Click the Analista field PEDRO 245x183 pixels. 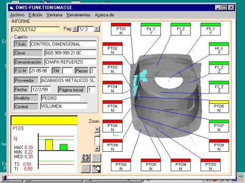[61, 98]
